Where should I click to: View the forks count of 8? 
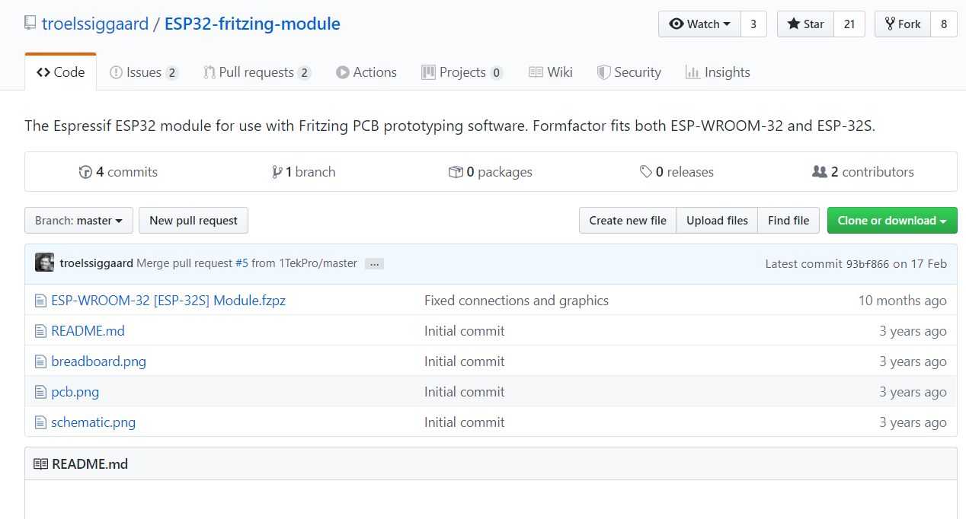coord(944,24)
